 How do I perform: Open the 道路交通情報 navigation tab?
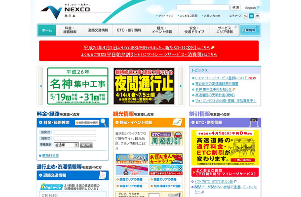pyautogui.click(x=98, y=30)
